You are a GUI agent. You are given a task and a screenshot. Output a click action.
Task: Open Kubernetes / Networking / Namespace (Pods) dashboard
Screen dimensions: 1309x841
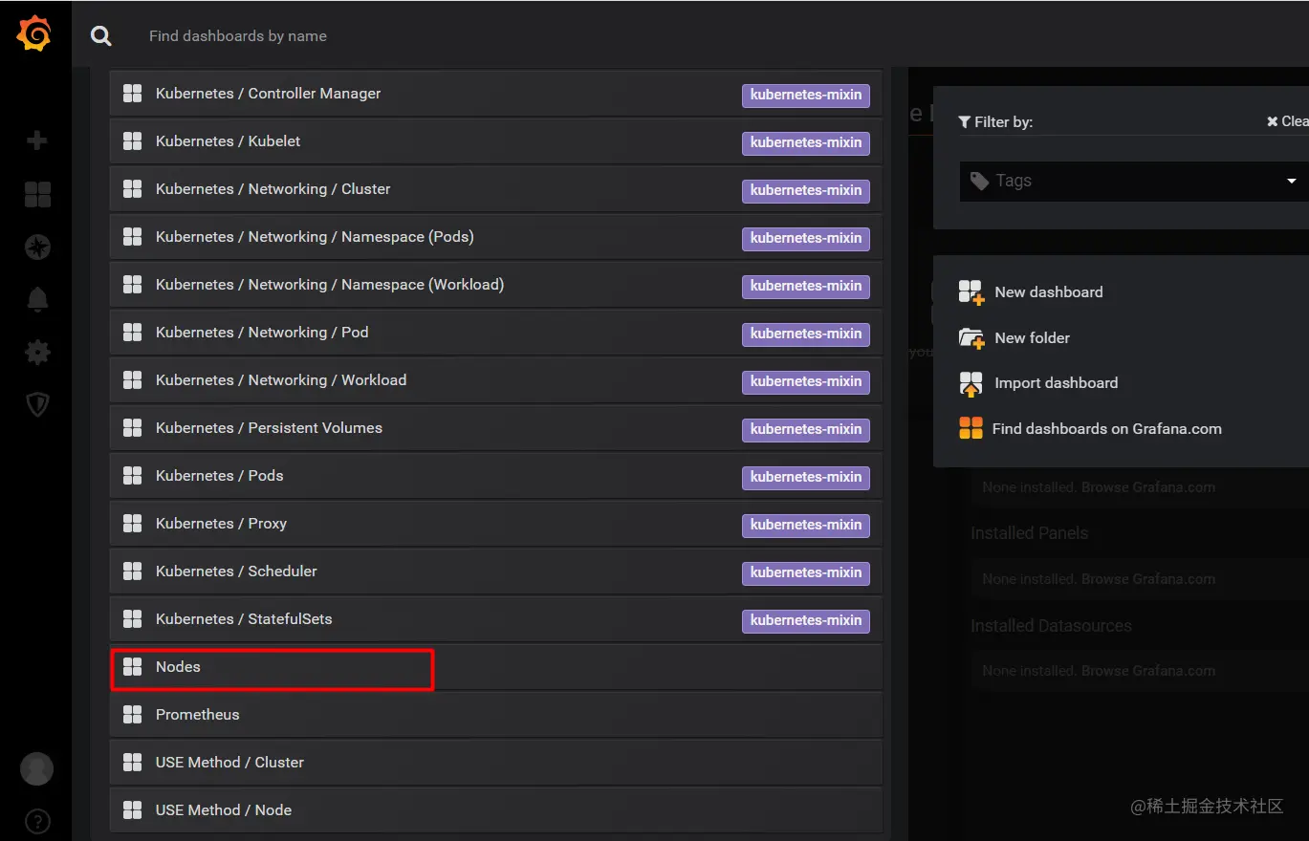pyautogui.click(x=496, y=237)
